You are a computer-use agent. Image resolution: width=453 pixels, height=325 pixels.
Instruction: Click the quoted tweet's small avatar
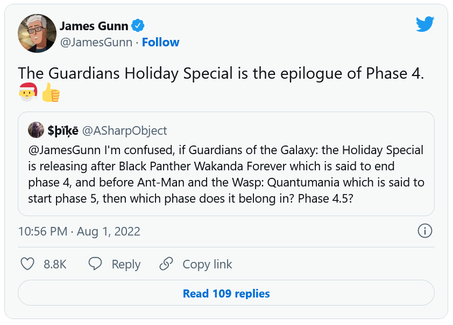click(36, 130)
